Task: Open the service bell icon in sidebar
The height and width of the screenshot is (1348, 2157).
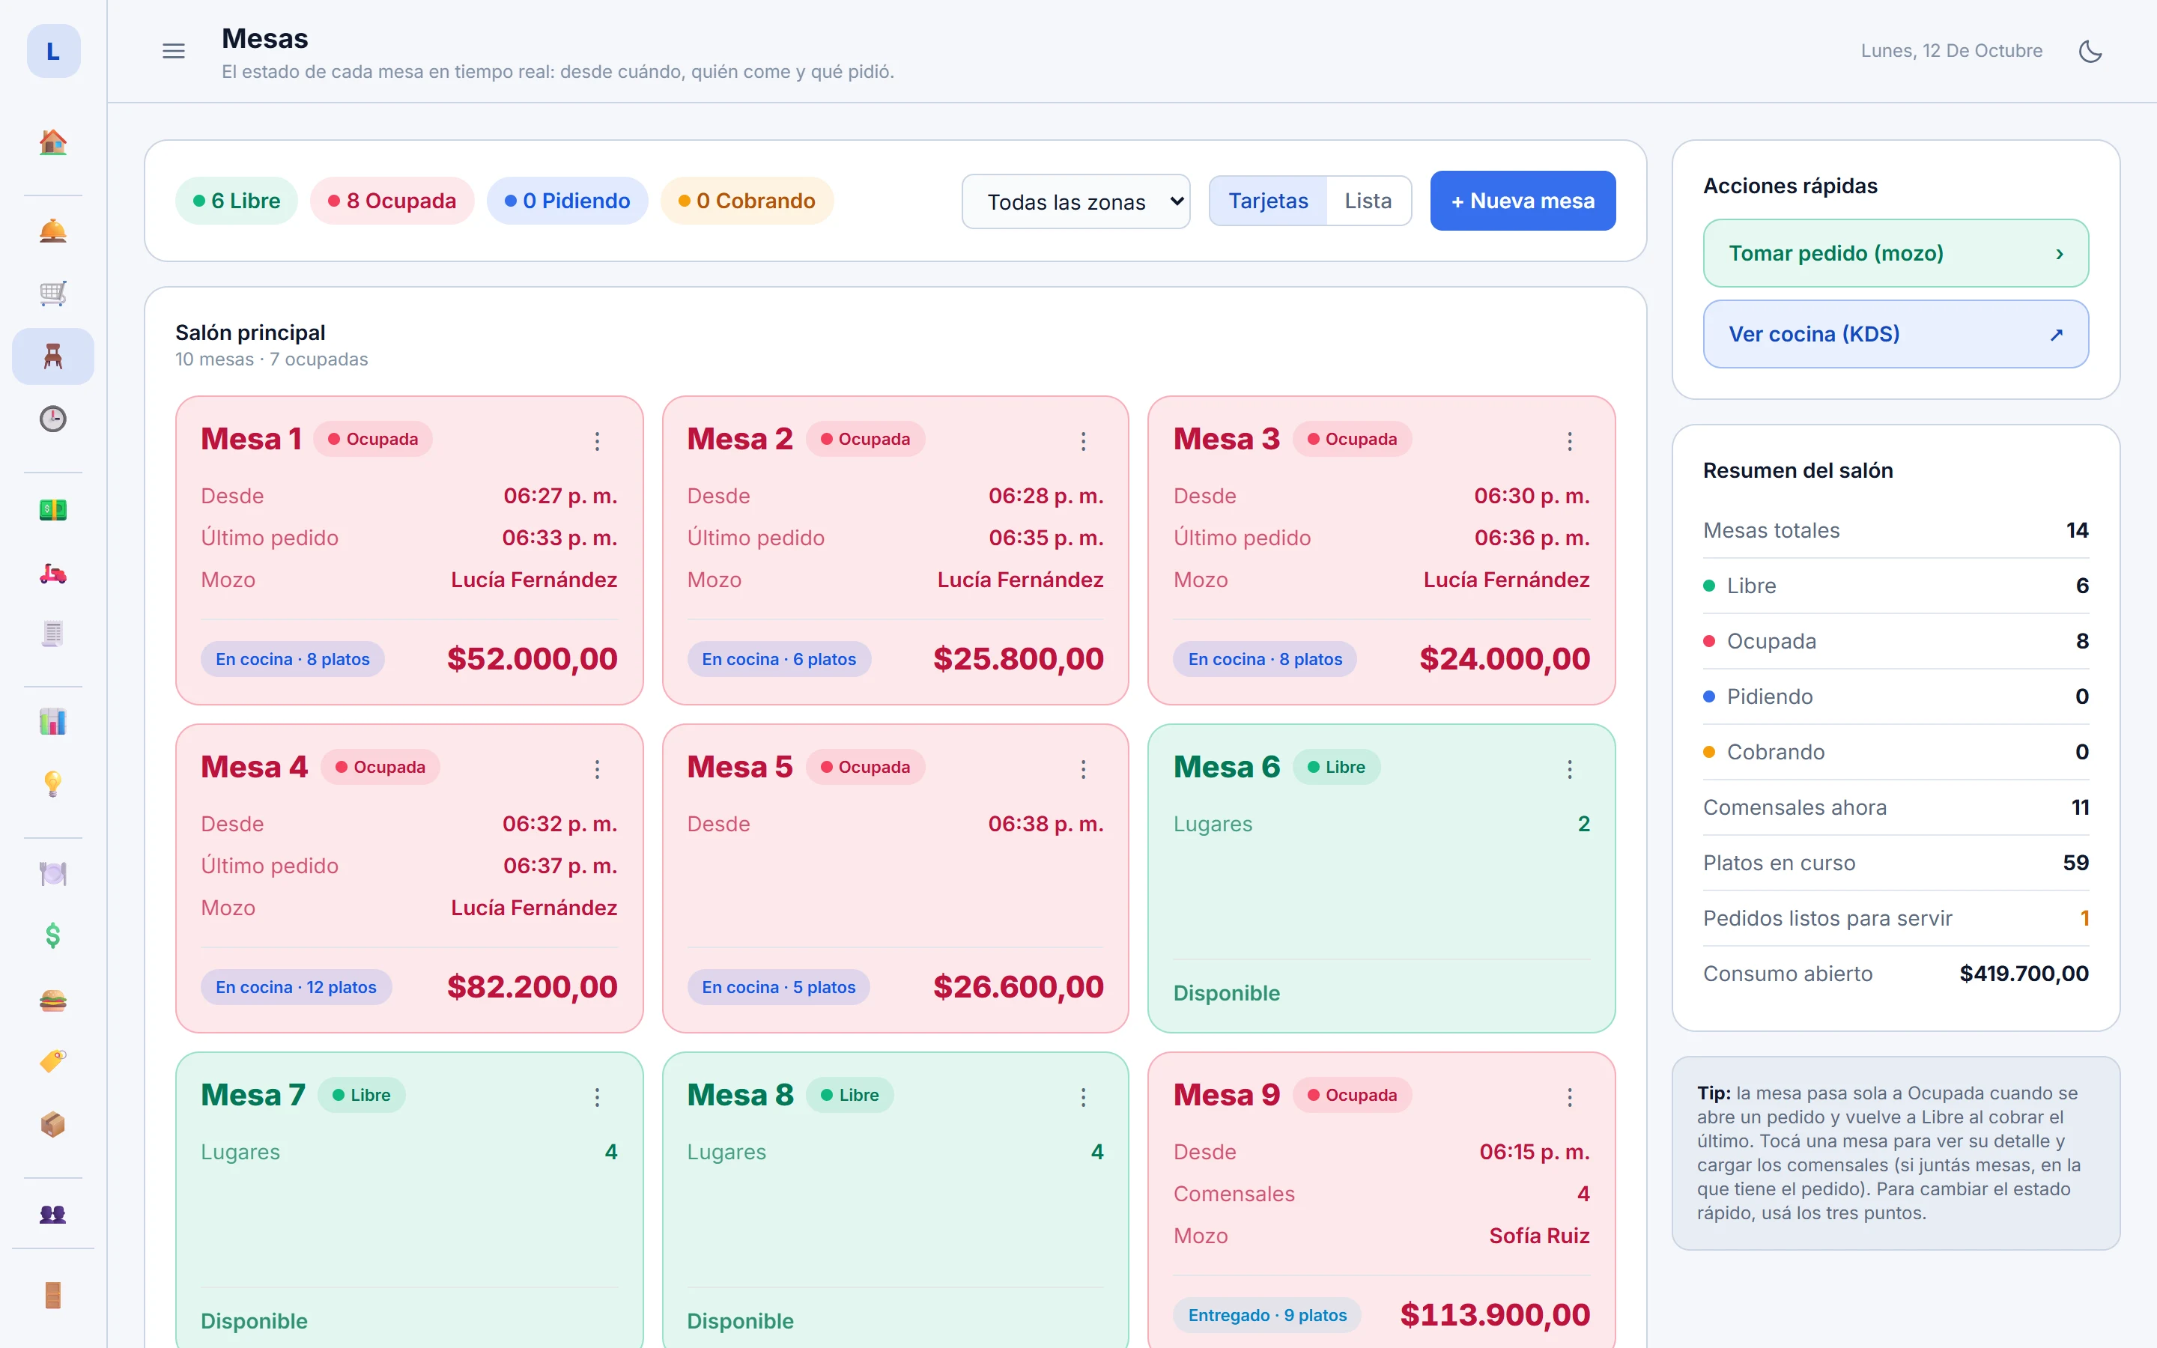Action: [x=52, y=231]
